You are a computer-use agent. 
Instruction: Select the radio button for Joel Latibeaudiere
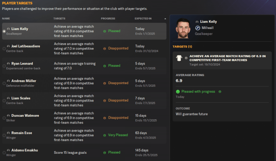pos(4,49)
